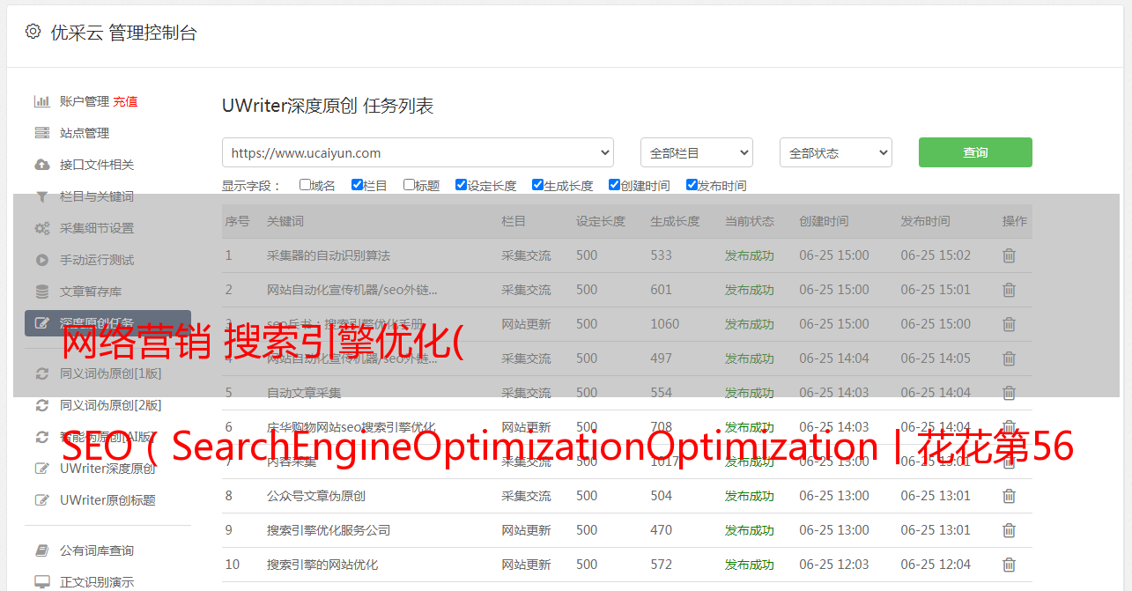Screen dimensions: 1132x591
Task: Delete the 搜索引擎优化服务公司 task
Action: coord(1009,530)
